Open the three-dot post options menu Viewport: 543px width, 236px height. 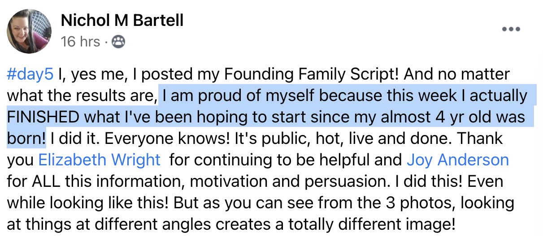[511, 29]
